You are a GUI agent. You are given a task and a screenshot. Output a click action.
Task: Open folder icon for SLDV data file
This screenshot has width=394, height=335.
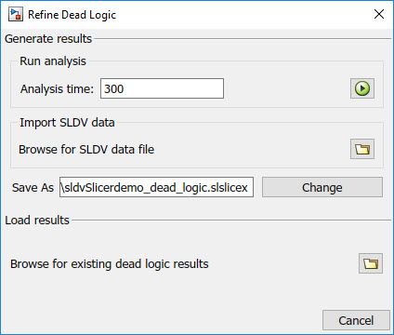pos(362,149)
